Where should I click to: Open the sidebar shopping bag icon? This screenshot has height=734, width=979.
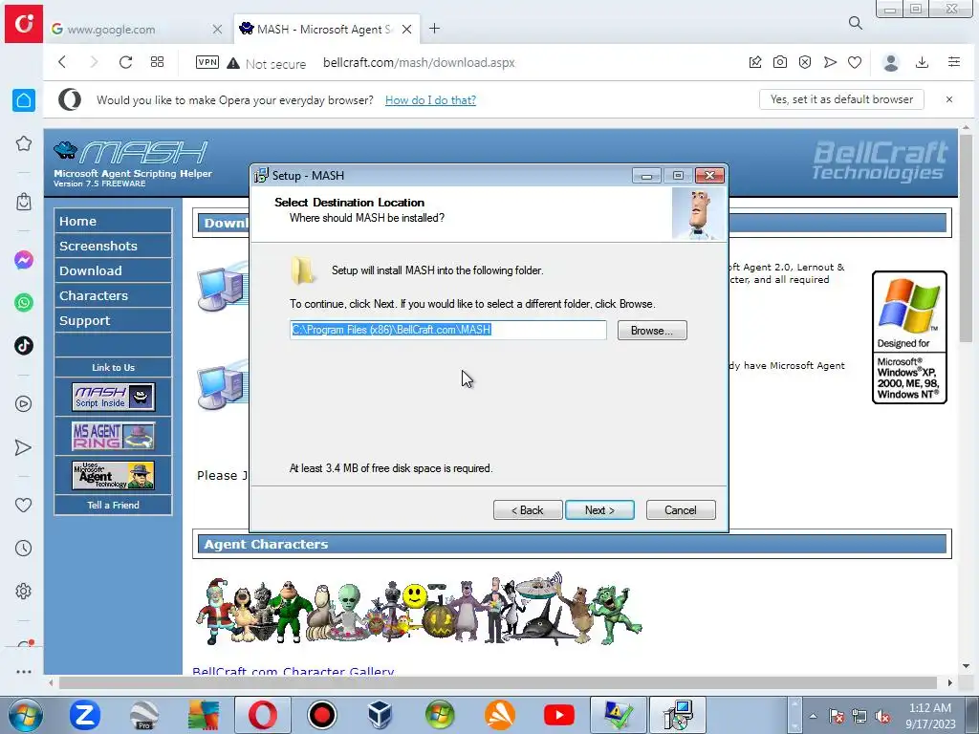pyautogui.click(x=24, y=202)
